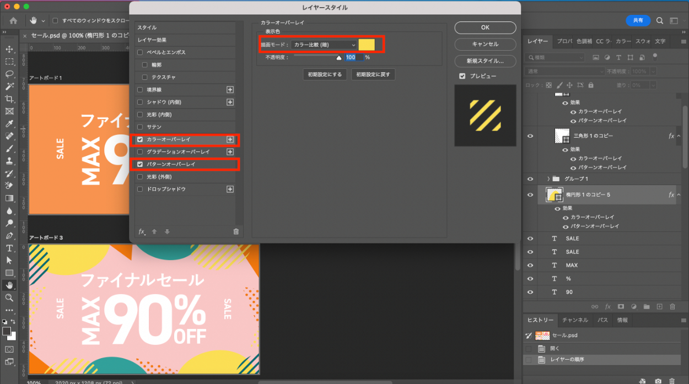Select the Crop tool
The height and width of the screenshot is (384, 689).
(9, 99)
